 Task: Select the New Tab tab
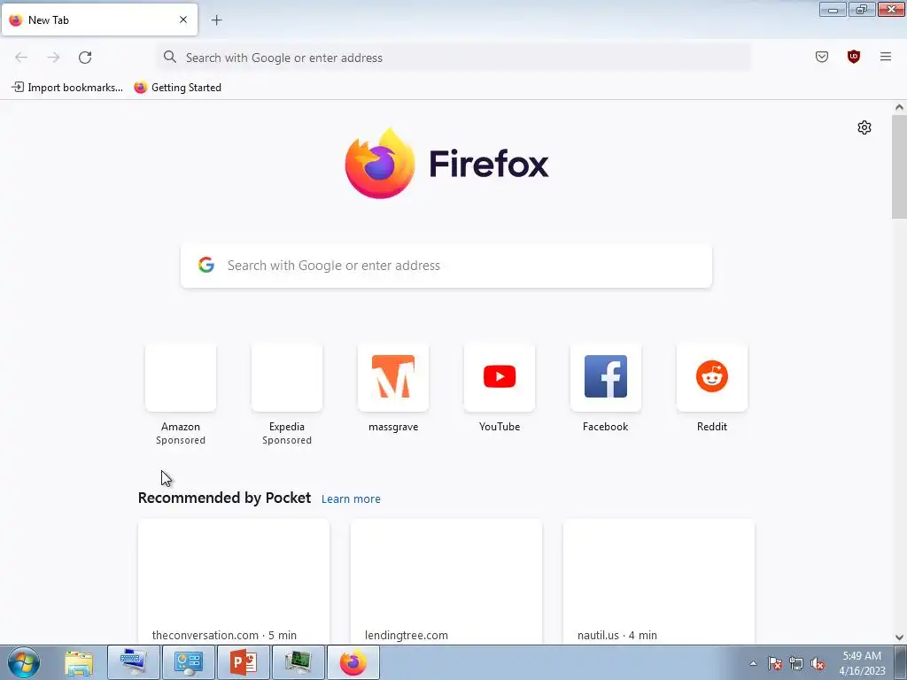pyautogui.click(x=99, y=19)
